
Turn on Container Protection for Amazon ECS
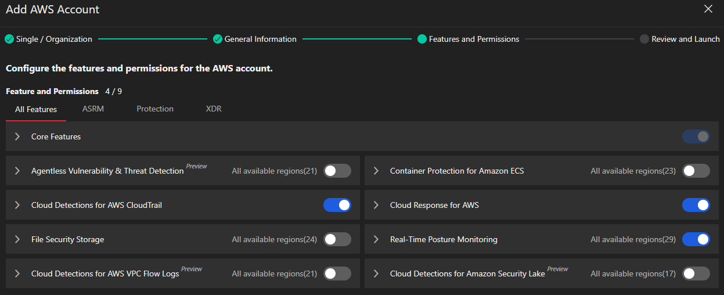(696, 171)
